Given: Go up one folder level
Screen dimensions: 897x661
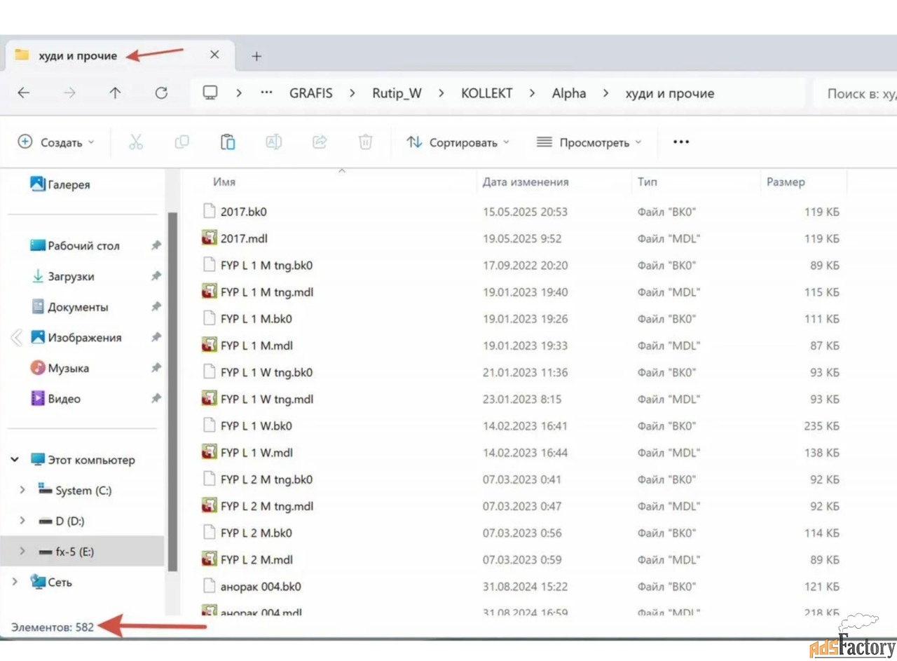Looking at the screenshot, I should tap(115, 93).
